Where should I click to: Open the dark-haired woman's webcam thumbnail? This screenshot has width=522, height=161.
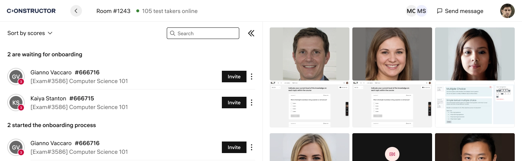tap(475, 54)
